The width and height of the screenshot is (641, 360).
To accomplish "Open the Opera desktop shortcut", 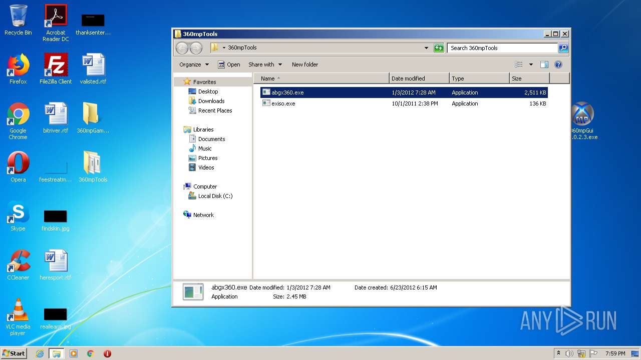I will pyautogui.click(x=18, y=166).
